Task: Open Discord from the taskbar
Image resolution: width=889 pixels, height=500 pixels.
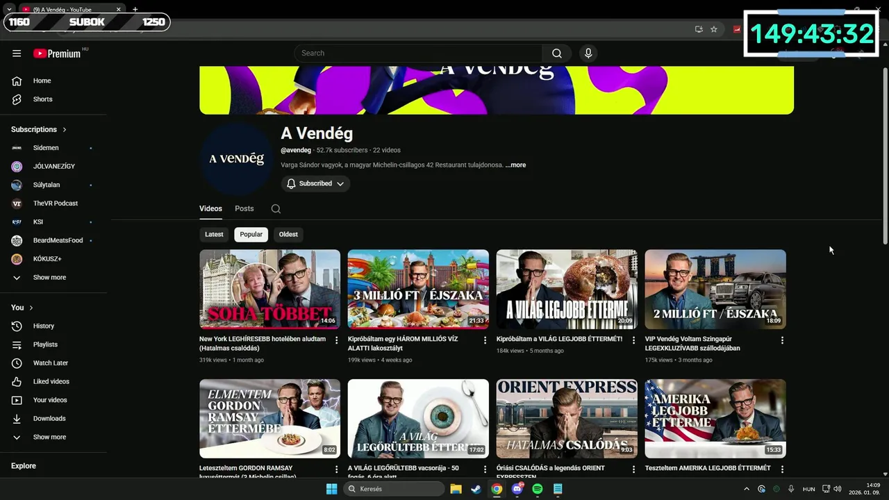Action: click(x=517, y=489)
